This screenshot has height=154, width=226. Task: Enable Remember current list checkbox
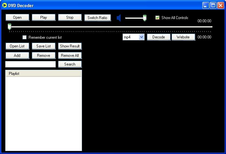[x=25, y=37]
